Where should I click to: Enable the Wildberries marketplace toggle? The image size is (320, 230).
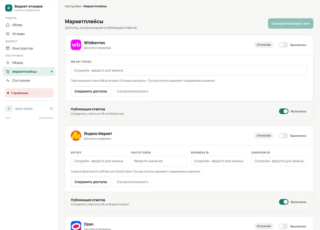[x=283, y=45]
